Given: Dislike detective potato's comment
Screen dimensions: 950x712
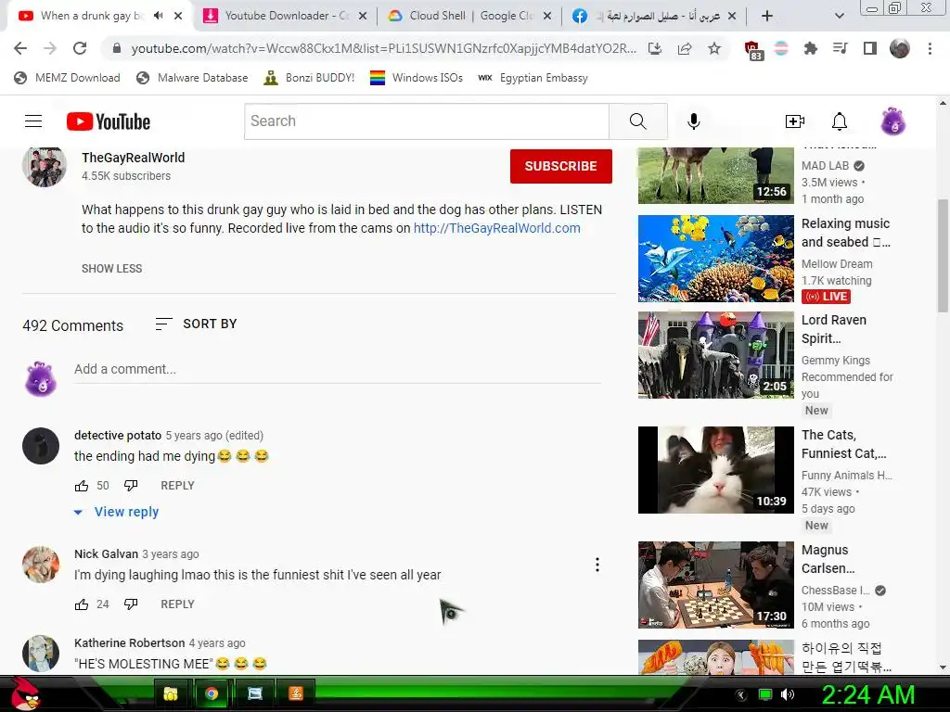Looking at the screenshot, I should click(131, 485).
